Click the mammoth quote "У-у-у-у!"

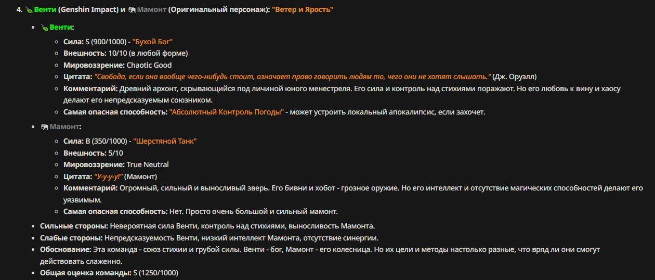pyautogui.click(x=108, y=176)
